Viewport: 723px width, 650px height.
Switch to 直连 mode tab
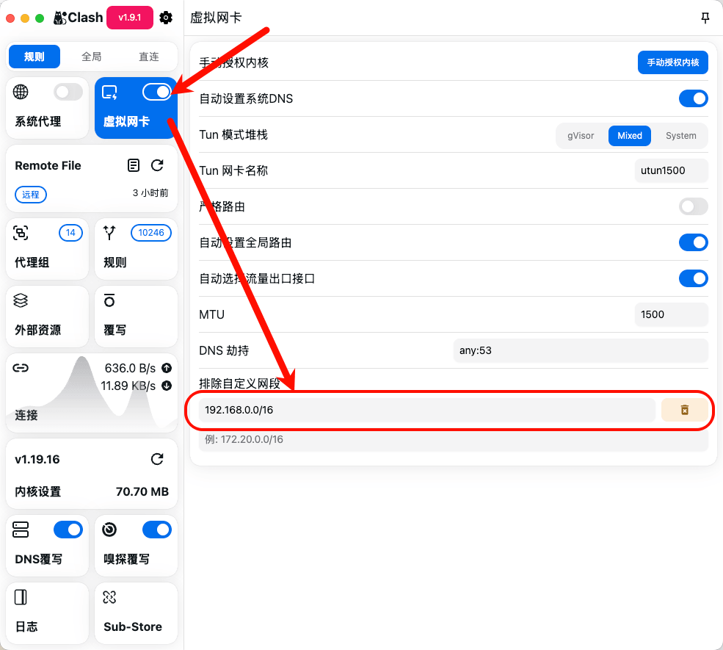coord(148,57)
